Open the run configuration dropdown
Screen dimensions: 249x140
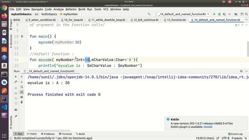[x=182, y=14]
